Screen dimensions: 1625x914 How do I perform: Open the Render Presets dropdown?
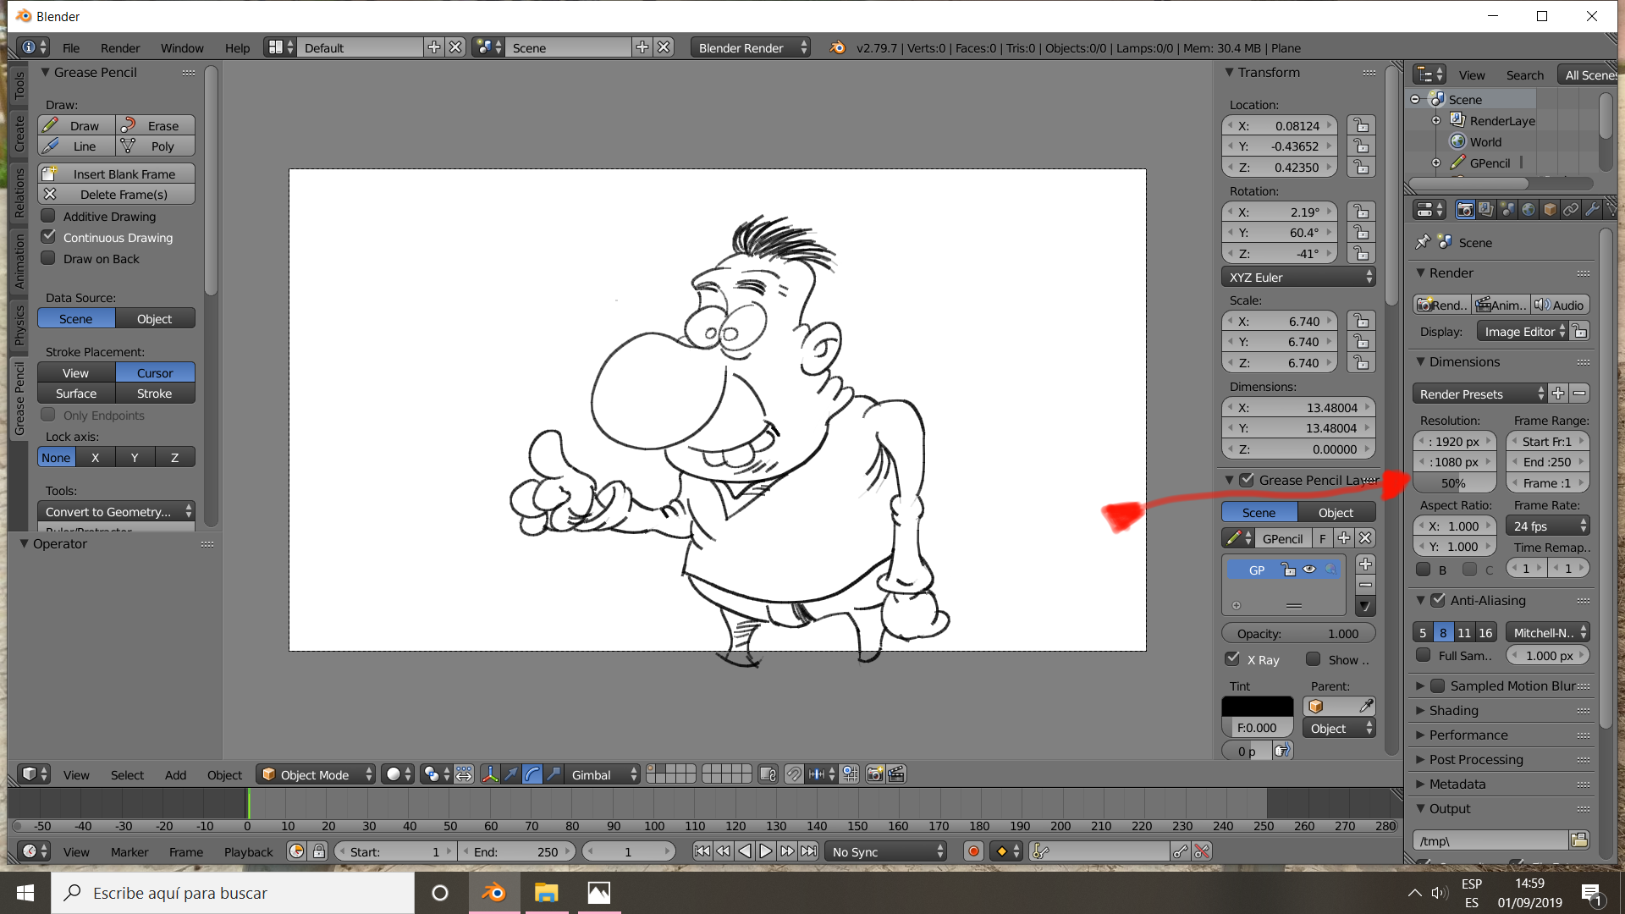pos(1479,394)
